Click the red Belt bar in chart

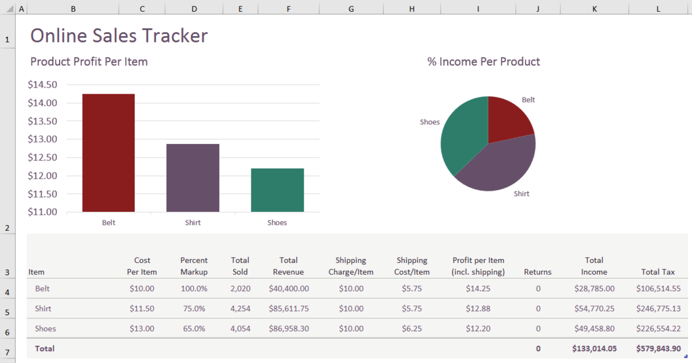pyautogui.click(x=108, y=153)
